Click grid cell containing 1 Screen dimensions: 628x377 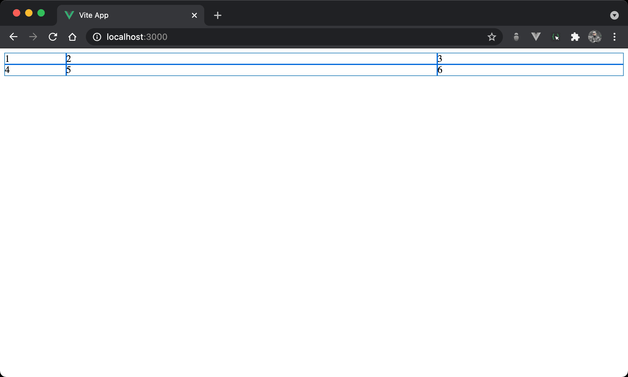(35, 59)
